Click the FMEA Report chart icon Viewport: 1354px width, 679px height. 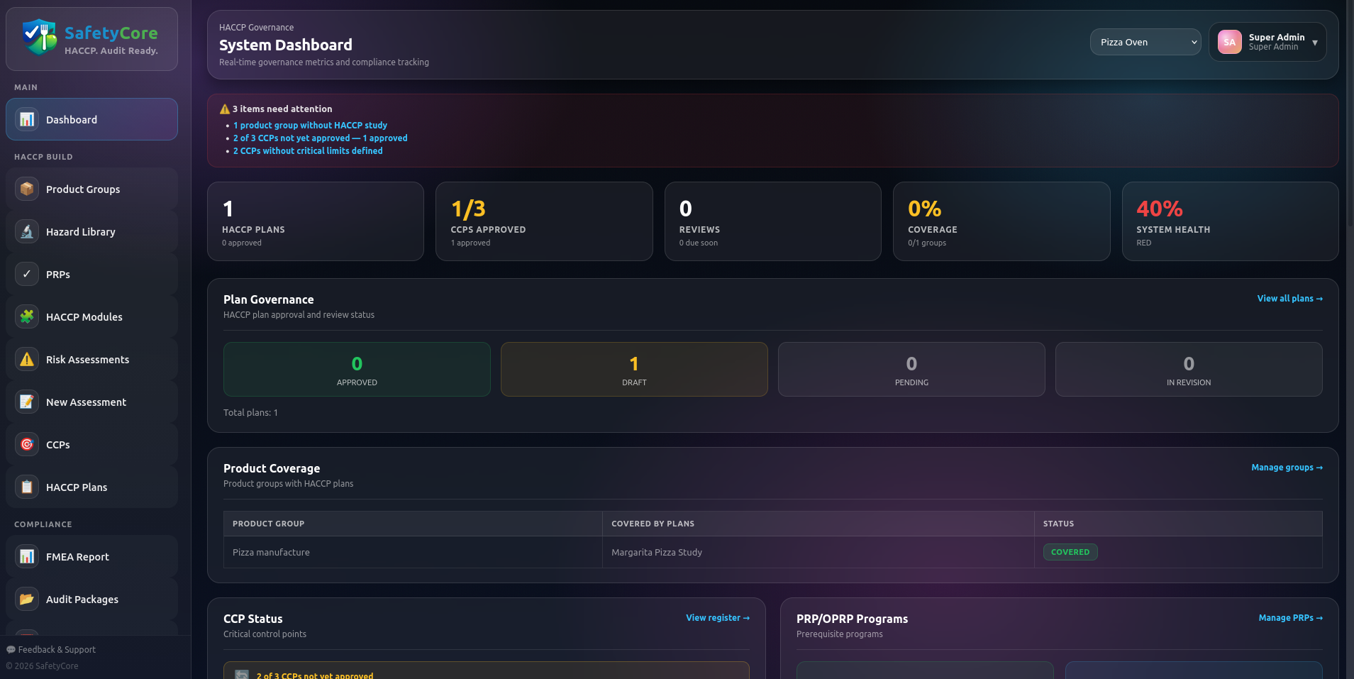(x=27, y=556)
